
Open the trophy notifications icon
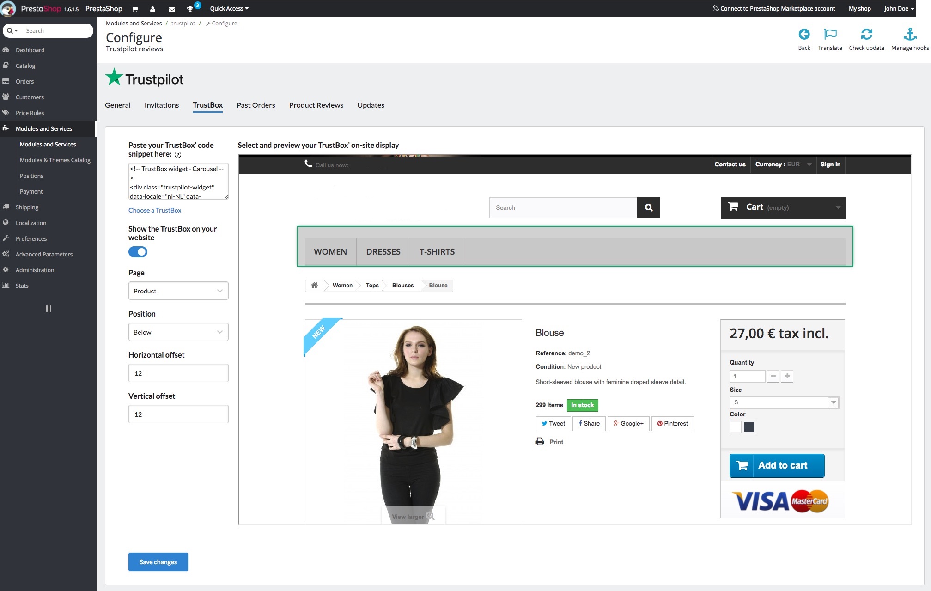pyautogui.click(x=190, y=9)
